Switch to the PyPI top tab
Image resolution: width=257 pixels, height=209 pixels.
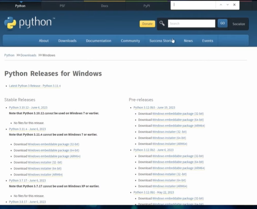[147, 6]
